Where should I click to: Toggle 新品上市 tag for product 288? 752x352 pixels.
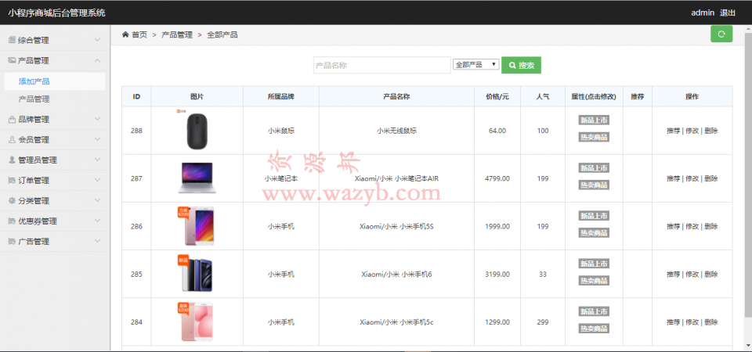pos(594,120)
